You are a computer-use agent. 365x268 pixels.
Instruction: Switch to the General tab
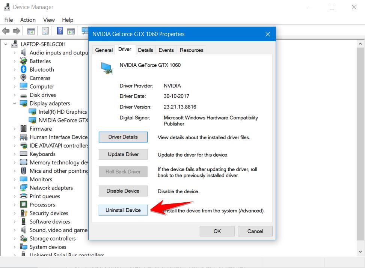pos(104,50)
